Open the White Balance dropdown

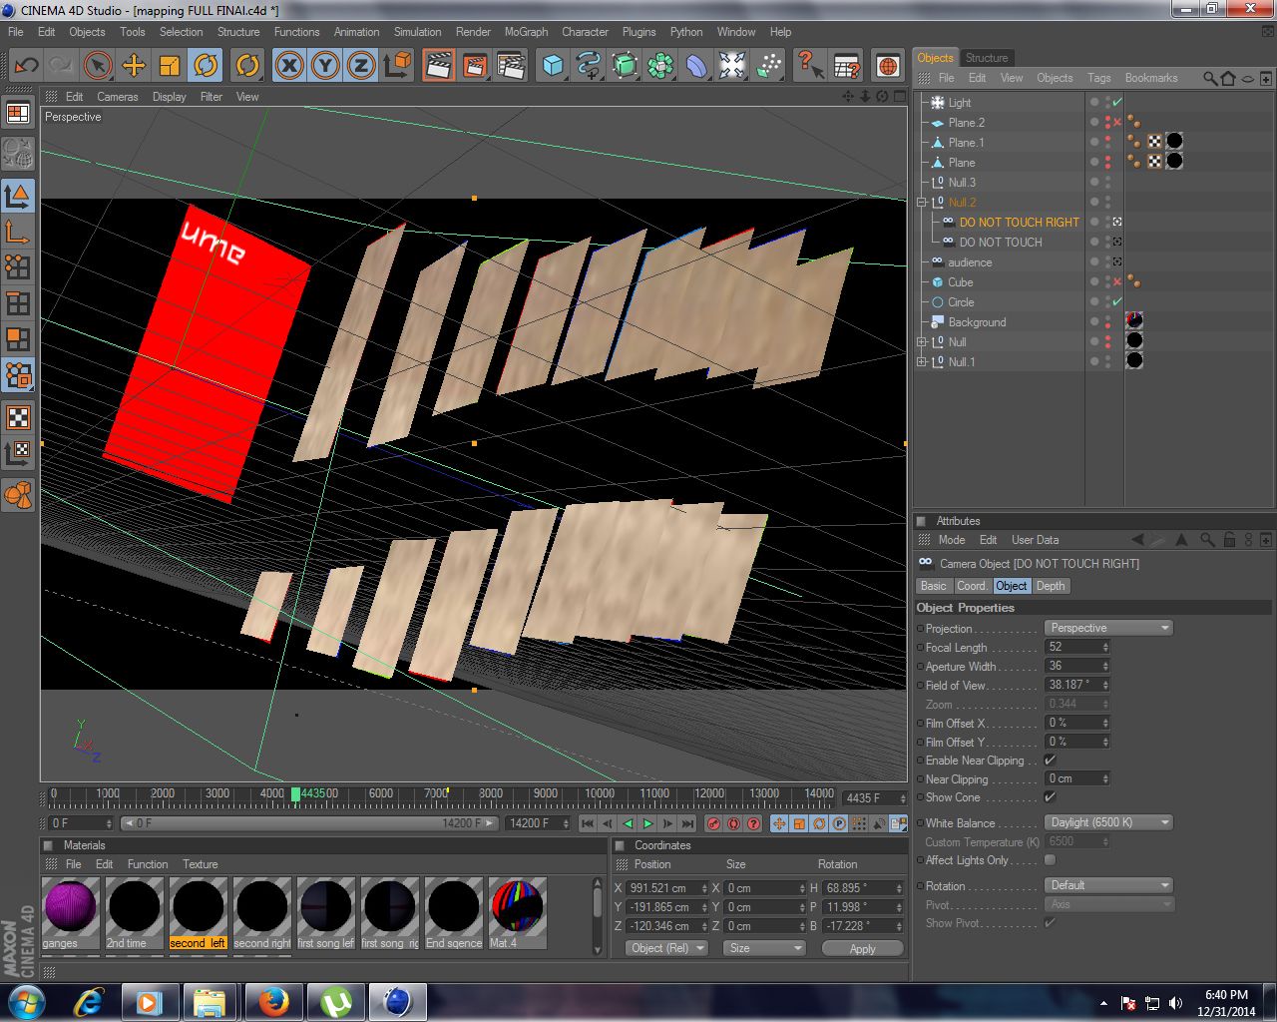[x=1107, y=821]
